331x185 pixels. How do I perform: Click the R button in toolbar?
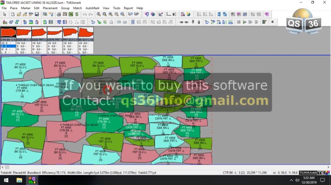272,22
